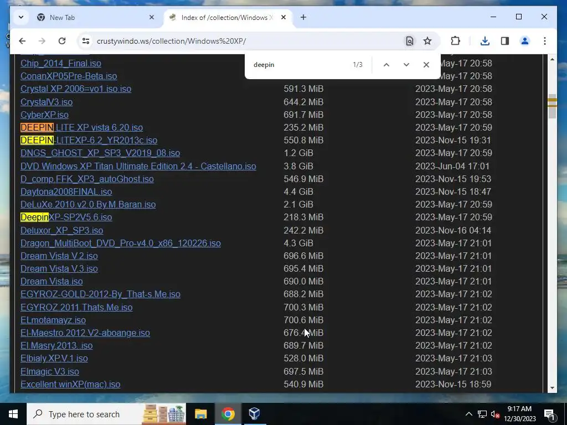567x425 pixels.
Task: Download Elmagic V3.iso
Action: (50, 371)
